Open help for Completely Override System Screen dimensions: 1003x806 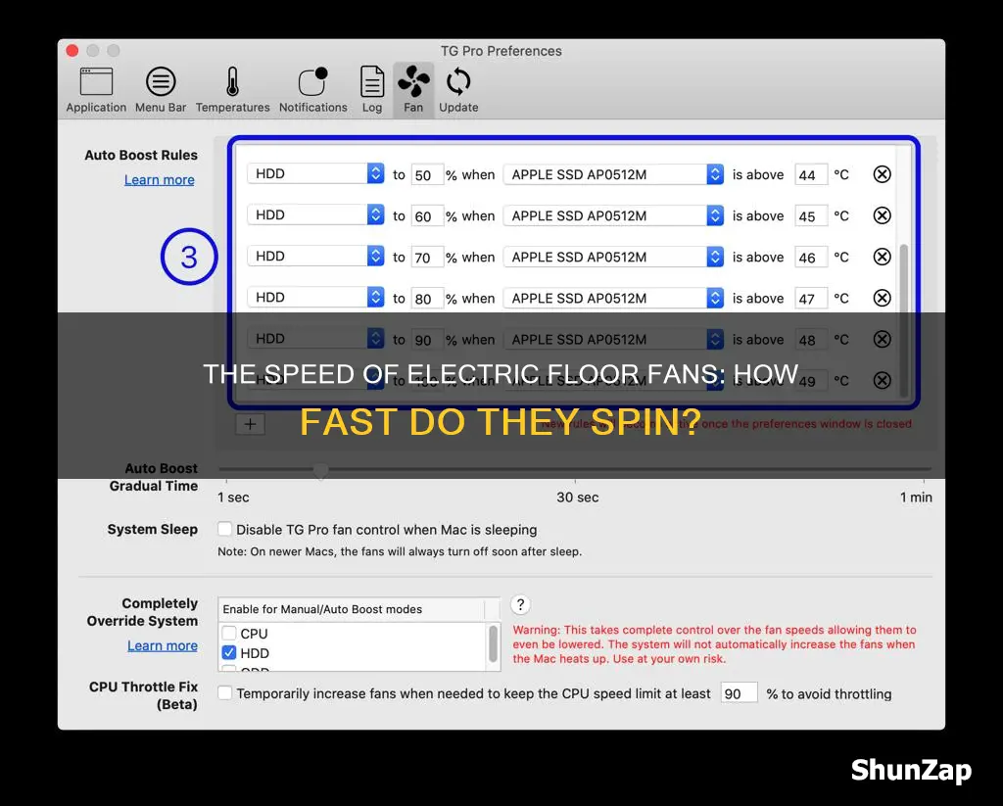[521, 604]
